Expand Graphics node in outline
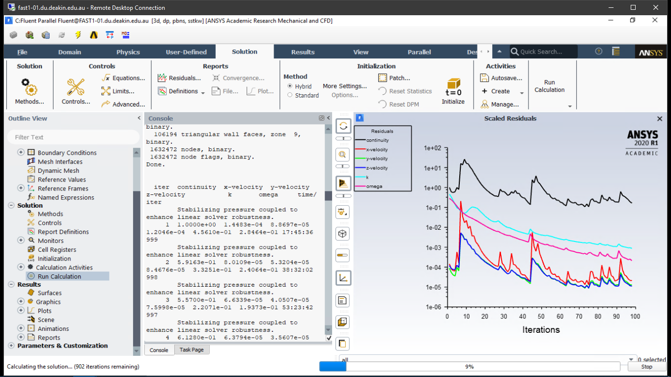671x377 pixels. (21, 301)
